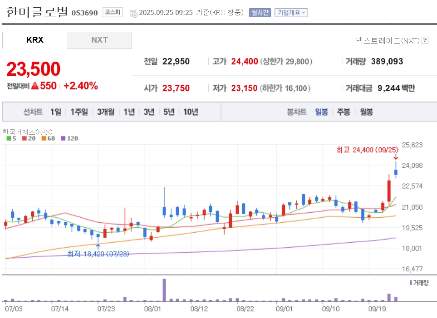
Task: Select the KRX tab
Action: (34, 40)
